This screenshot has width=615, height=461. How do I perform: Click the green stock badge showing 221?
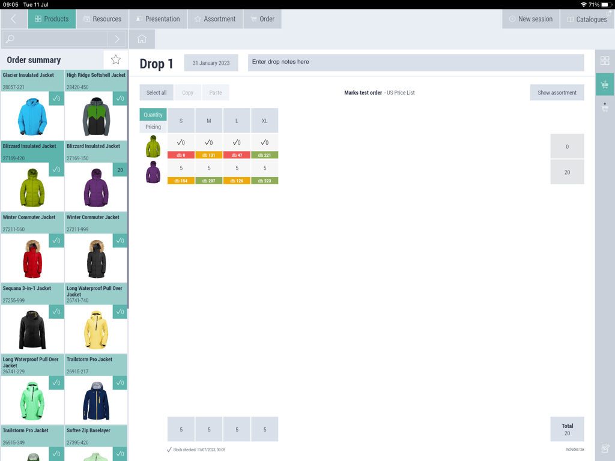[x=264, y=154]
